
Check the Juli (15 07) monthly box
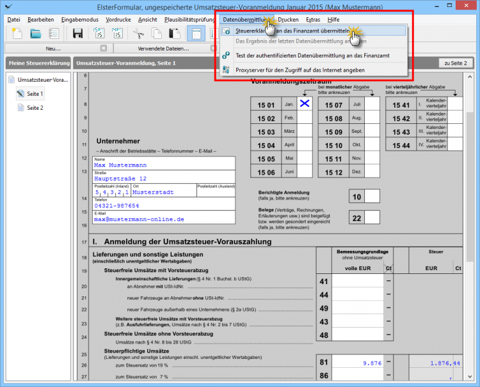[372, 104]
